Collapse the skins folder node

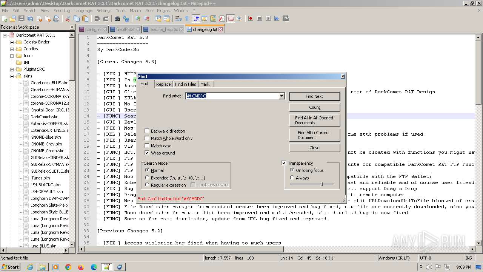click(12, 76)
